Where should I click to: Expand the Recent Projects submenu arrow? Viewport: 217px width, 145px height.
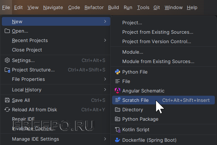pyautogui.click(x=105, y=40)
